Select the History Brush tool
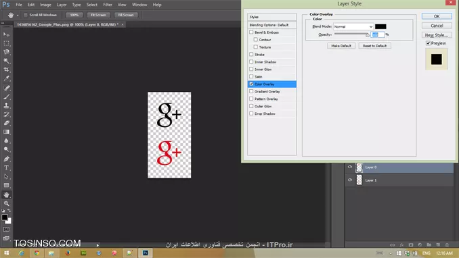 click(6, 114)
